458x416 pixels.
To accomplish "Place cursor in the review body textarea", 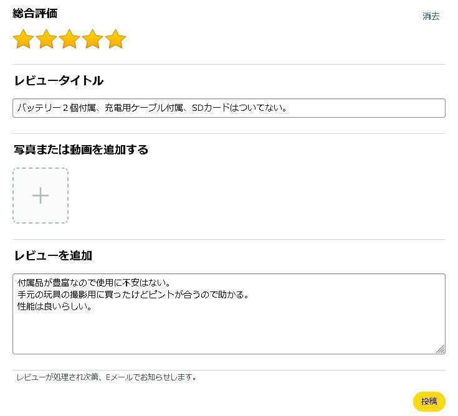I will pyautogui.click(x=229, y=314).
